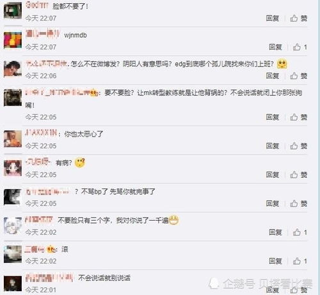This screenshot has height=295, width=320.
Task: Reply to 你也太恶心了 comment
Action: coord(273,146)
